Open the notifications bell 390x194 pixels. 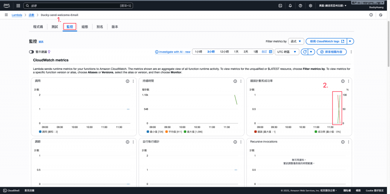click(x=290, y=5)
